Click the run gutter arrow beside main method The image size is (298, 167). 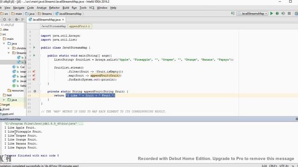(x=34, y=55)
